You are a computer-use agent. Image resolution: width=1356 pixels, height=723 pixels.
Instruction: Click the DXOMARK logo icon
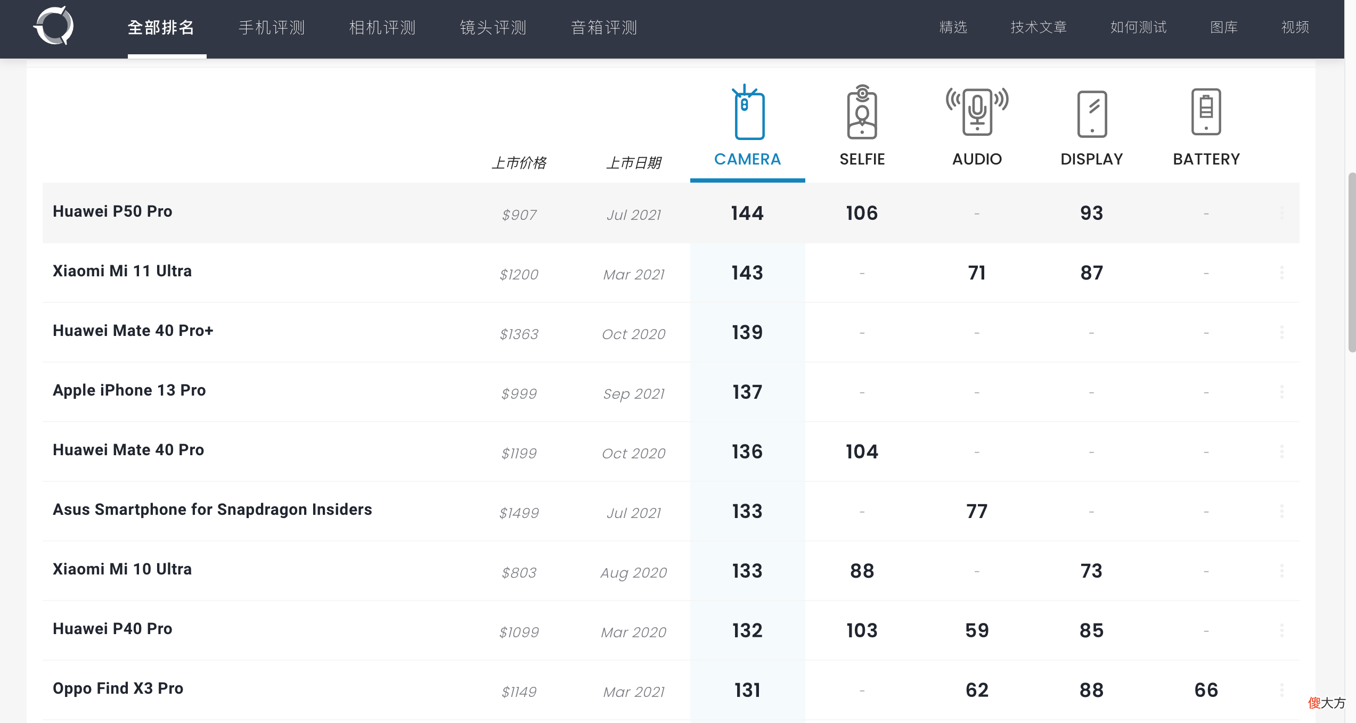pyautogui.click(x=54, y=26)
